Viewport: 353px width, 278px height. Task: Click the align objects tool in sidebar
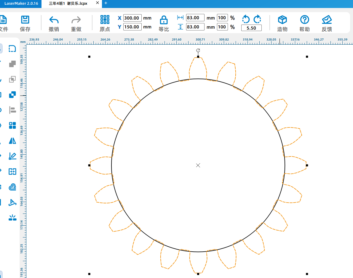click(x=12, y=110)
